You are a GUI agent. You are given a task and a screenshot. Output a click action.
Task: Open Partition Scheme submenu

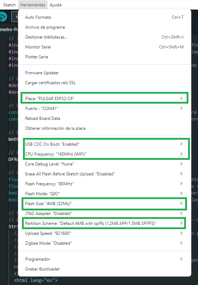point(104,223)
